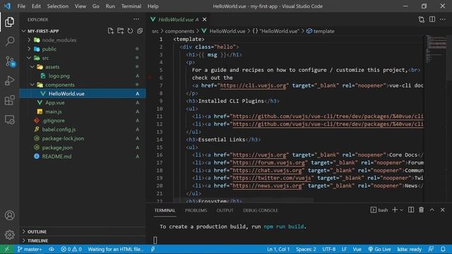Open the Accounts menu icon

coord(9,215)
